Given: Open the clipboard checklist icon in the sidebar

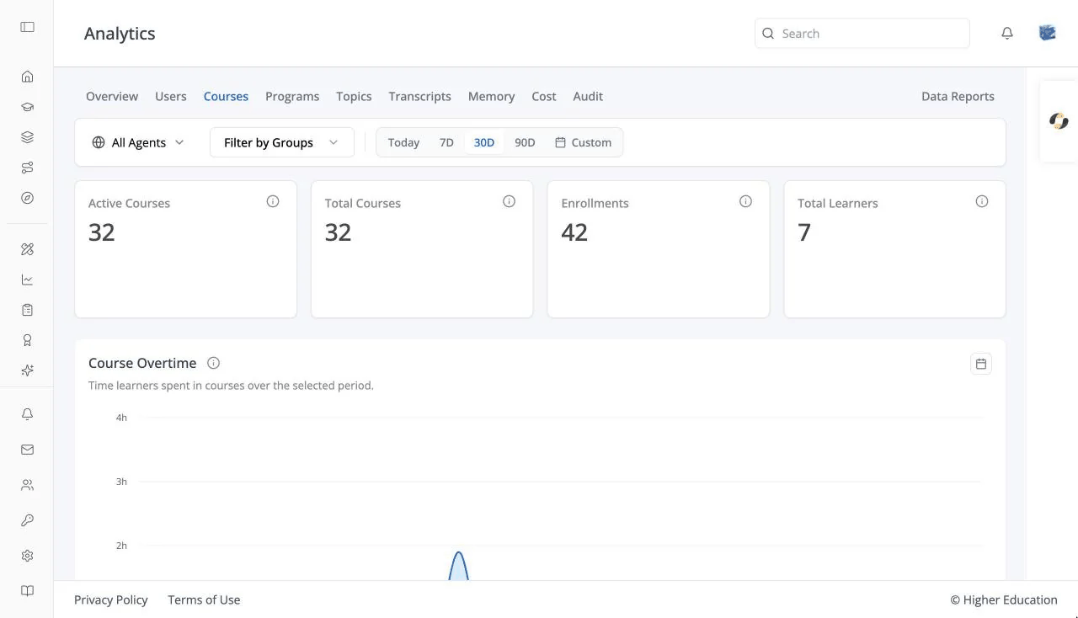Looking at the screenshot, I should click(27, 310).
